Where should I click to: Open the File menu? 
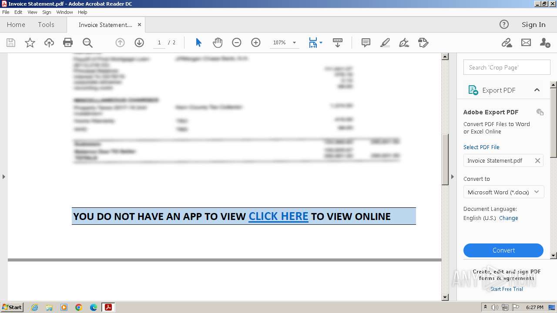[6, 12]
